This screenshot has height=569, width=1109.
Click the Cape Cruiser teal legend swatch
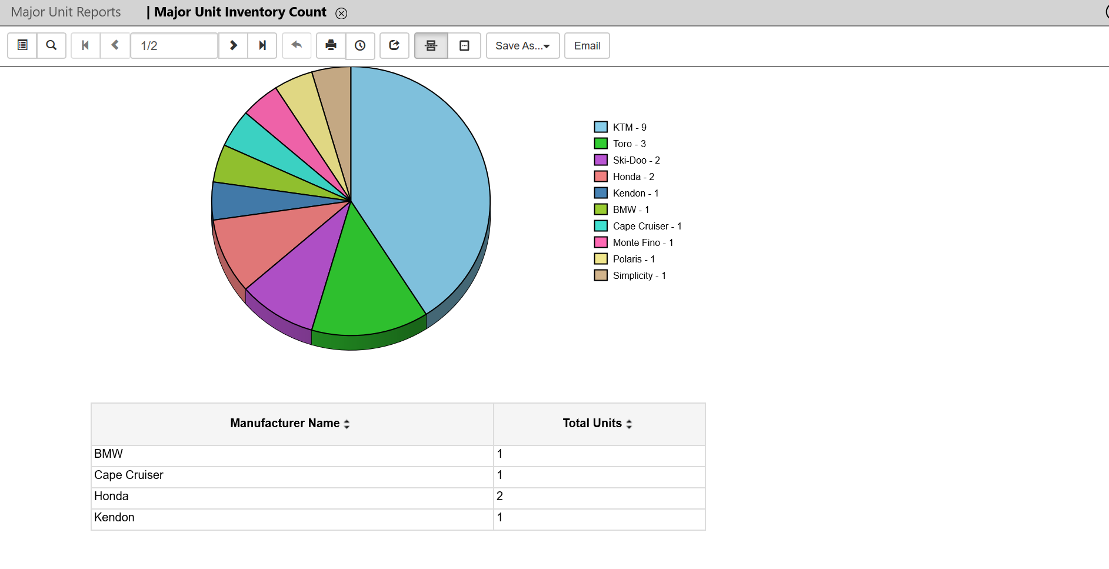coord(601,225)
